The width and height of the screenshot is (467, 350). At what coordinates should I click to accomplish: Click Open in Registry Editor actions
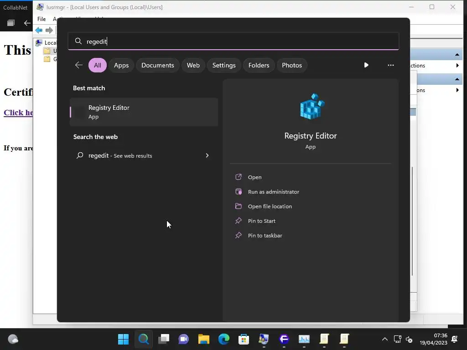(254, 177)
